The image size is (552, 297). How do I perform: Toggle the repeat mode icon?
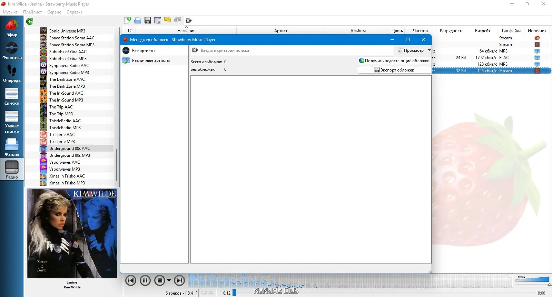coord(204,293)
